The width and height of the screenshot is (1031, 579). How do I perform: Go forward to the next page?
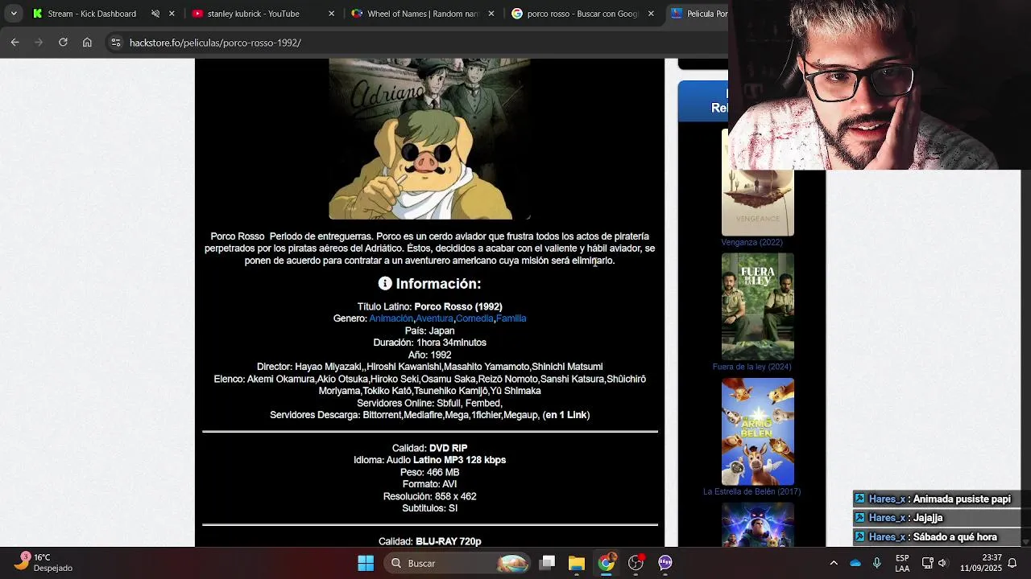pos(38,42)
